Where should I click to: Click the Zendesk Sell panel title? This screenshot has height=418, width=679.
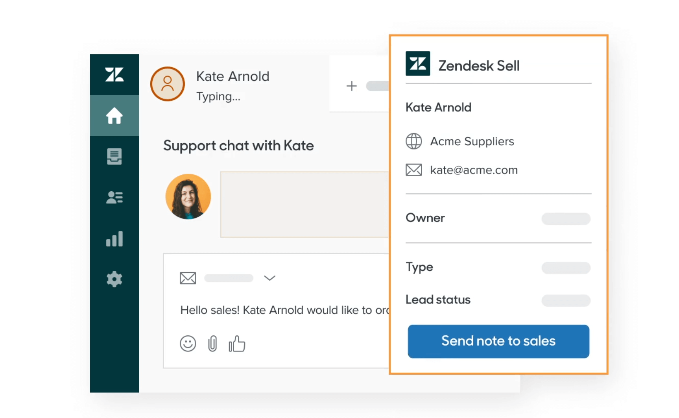coord(479,66)
